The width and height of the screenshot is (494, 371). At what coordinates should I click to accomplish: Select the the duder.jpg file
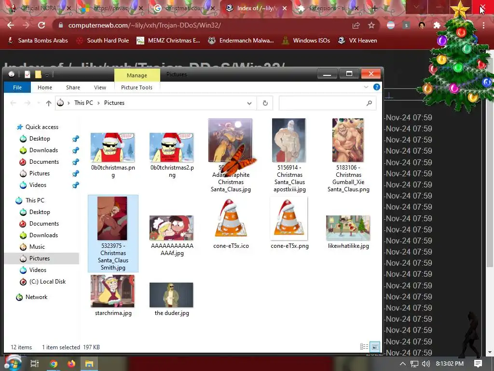click(172, 299)
